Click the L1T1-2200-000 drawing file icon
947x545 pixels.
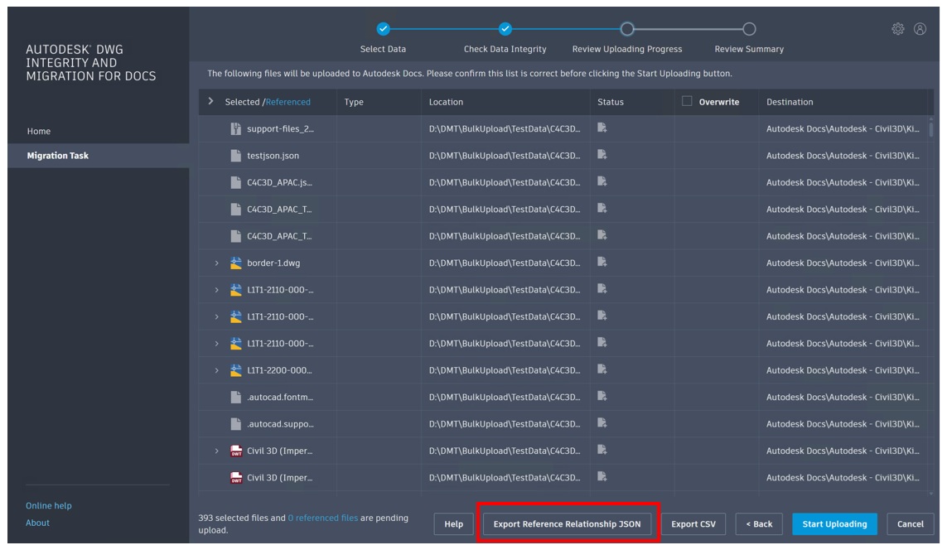(235, 370)
